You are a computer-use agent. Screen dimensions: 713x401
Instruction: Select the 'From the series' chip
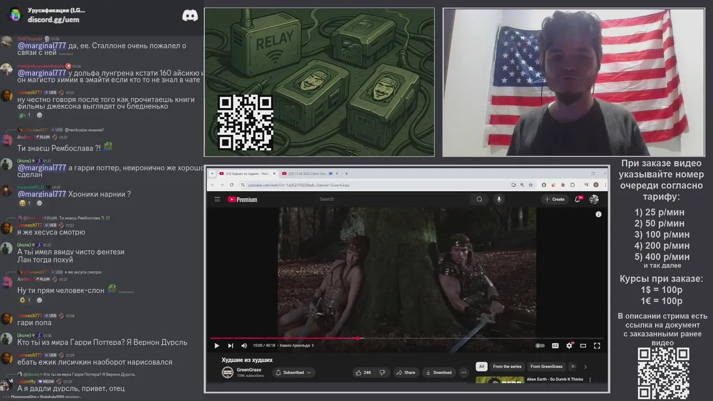(507, 366)
